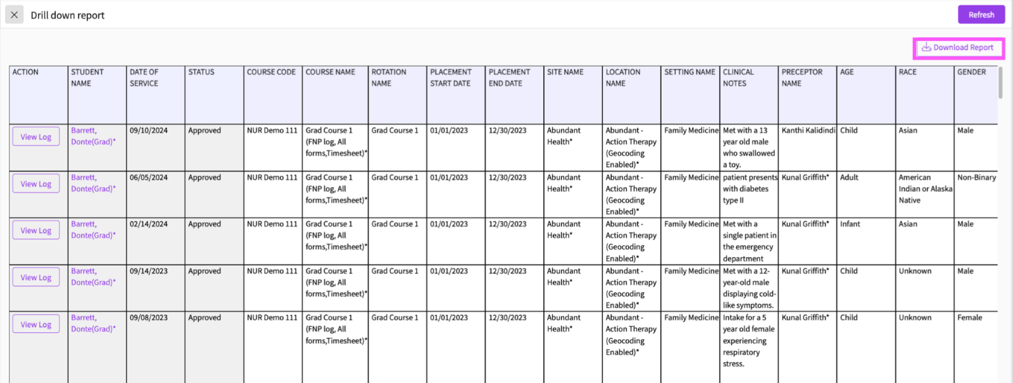
Task: Click the vertical scrollbar of the table
Action: click(1000, 83)
